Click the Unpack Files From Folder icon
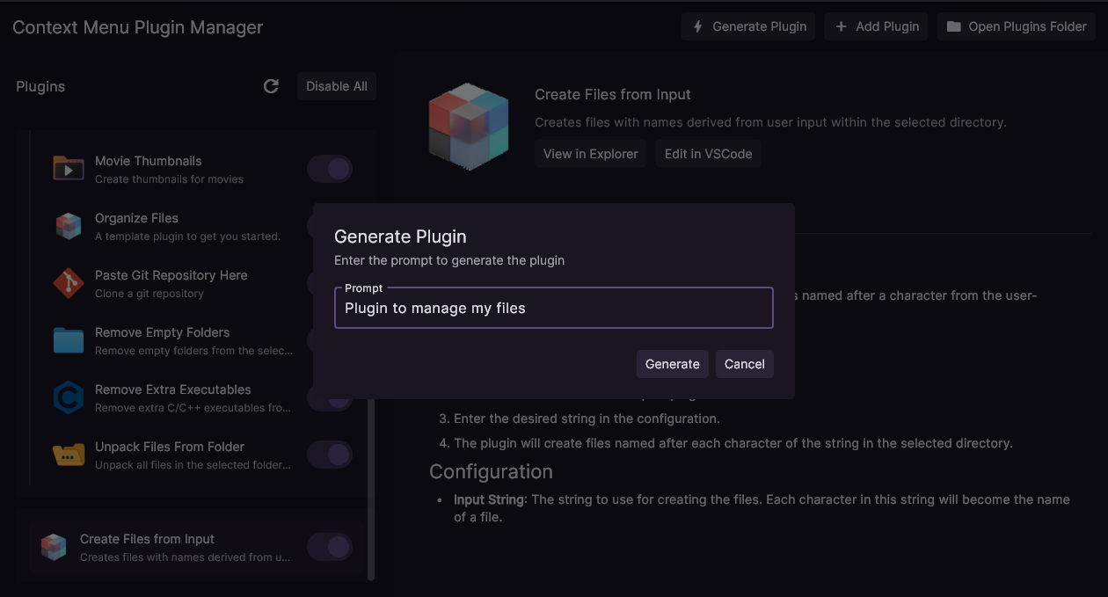1108x597 pixels. [69, 455]
